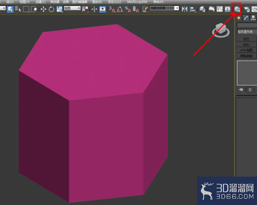257x205 pixels.
Task: Toggle Spinner Snap
Action: pos(136,9)
